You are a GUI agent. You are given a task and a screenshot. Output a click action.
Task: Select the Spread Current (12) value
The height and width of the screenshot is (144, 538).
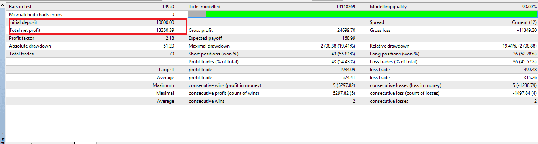coord(524,22)
